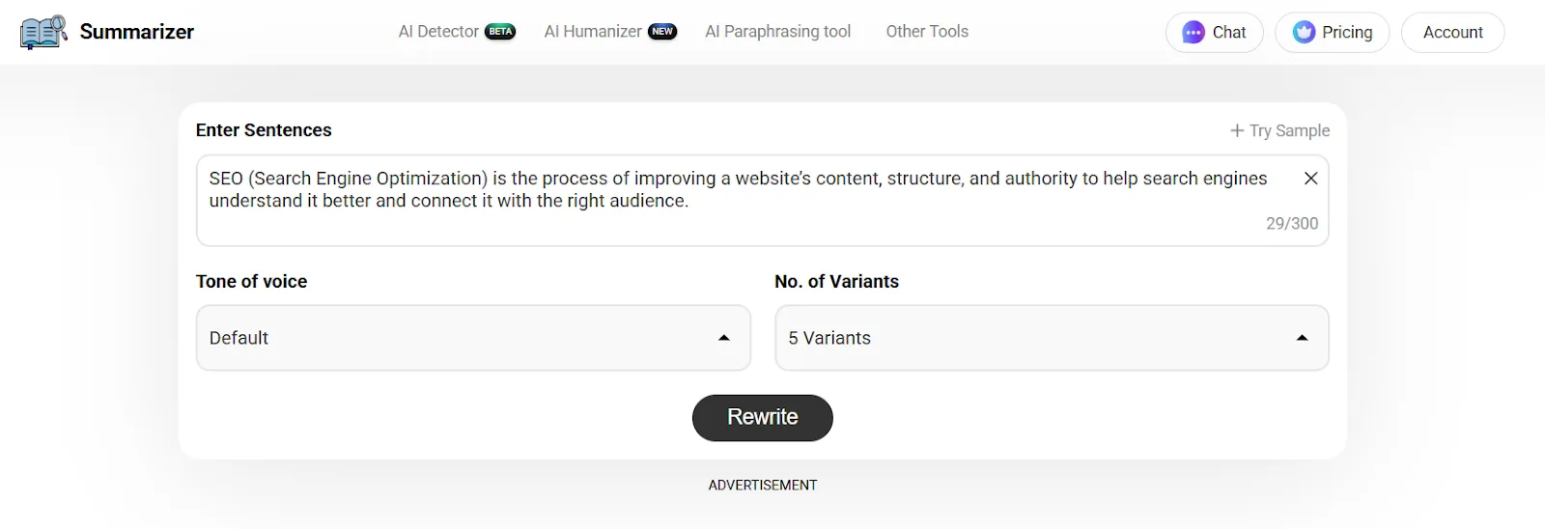
Task: Open the AI Detector page
Action: pos(438,32)
